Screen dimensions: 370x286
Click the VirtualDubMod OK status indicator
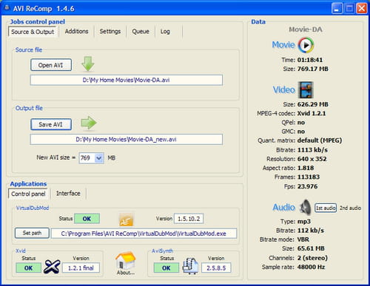pos(87,219)
